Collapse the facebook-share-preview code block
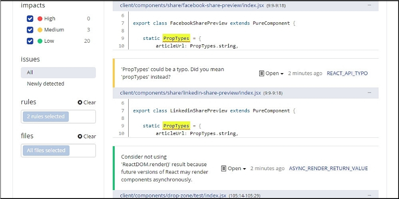Image resolution: width=399 pixels, height=199 pixels. pyautogui.click(x=369, y=5)
